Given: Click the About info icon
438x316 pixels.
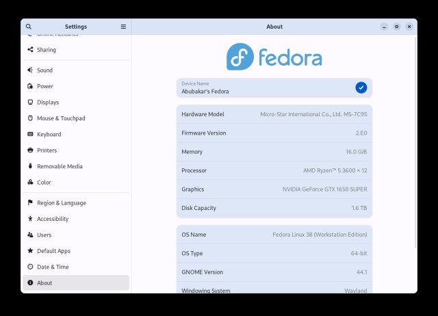Looking at the screenshot, I should (x=30, y=282).
